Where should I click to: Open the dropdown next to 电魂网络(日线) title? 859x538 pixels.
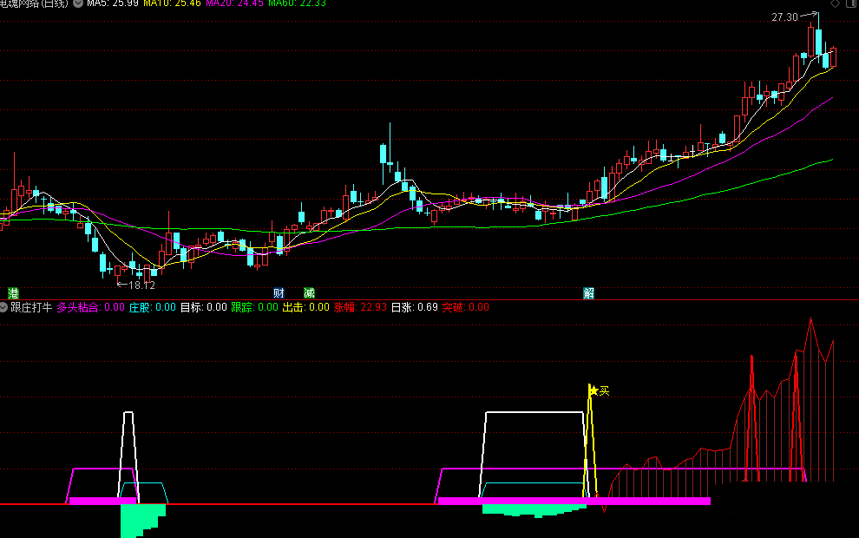[x=78, y=3]
